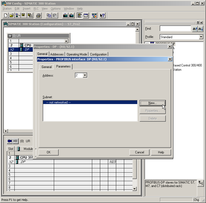Click the Copy toolbar icon

(49, 15)
